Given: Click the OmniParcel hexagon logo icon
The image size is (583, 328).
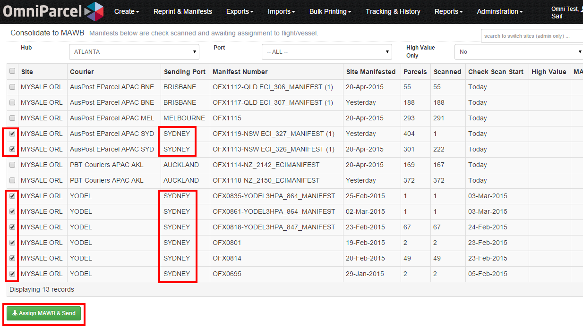Looking at the screenshot, I should (94, 11).
